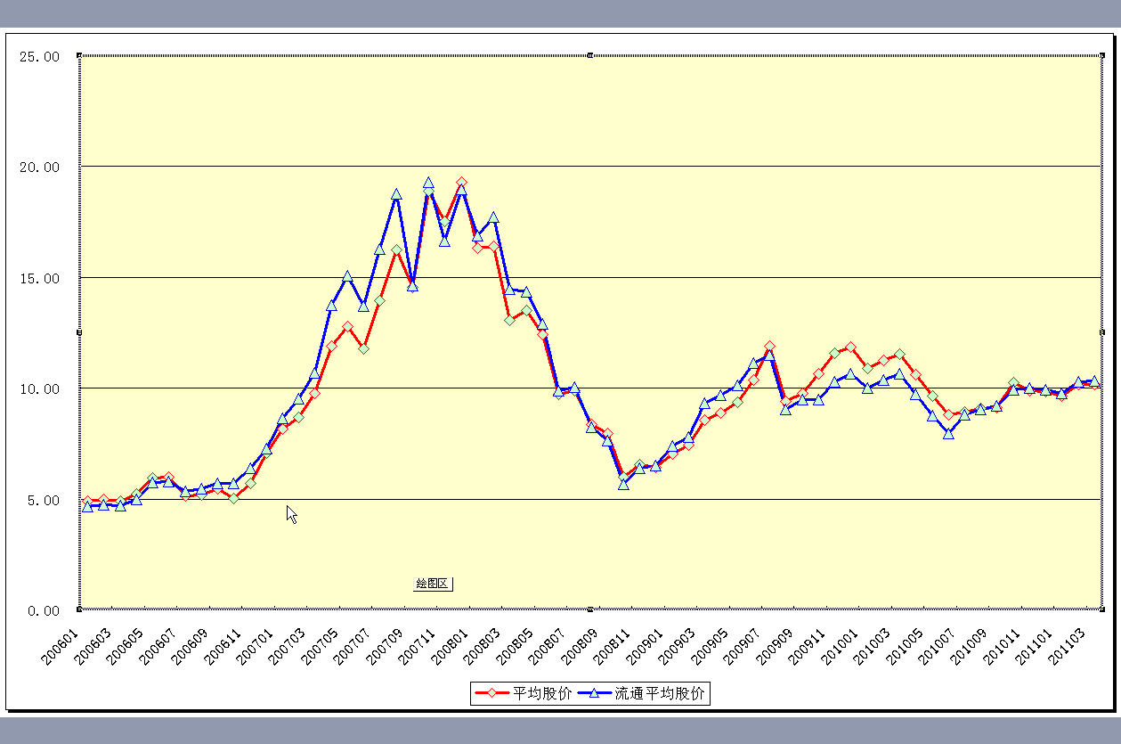Image resolution: width=1121 pixels, height=744 pixels.
Task: Click the highest blue triangle data marker
Action: pos(428,183)
